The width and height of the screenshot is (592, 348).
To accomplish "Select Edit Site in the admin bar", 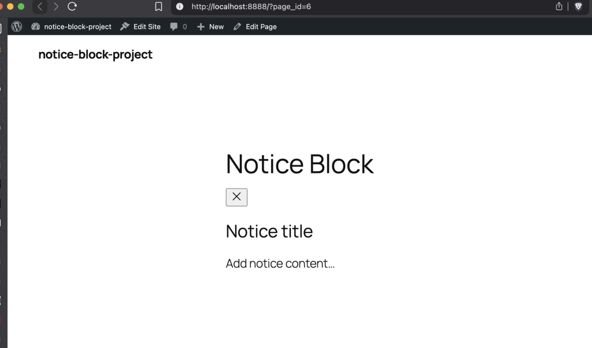I will (146, 27).
